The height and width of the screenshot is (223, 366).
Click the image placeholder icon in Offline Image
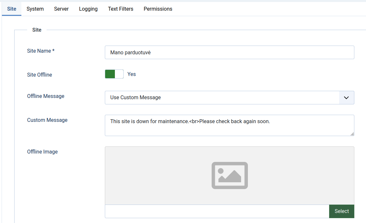coord(229,175)
